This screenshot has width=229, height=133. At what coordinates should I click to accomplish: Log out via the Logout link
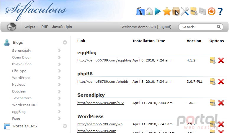click(165, 27)
